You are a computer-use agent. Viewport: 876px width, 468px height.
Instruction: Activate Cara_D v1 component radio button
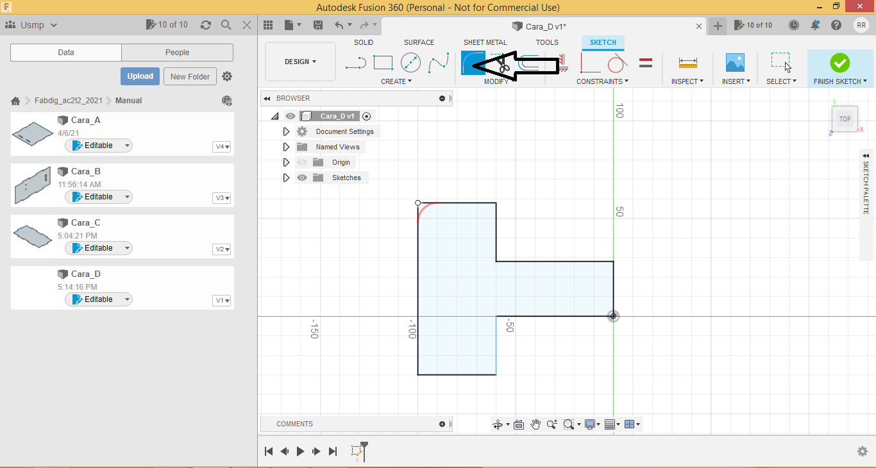tap(366, 116)
